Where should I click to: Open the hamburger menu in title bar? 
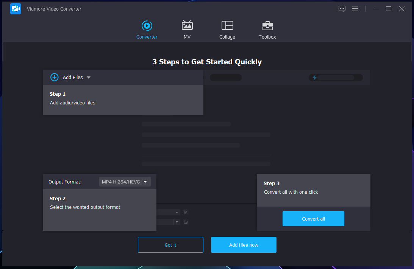pos(355,9)
